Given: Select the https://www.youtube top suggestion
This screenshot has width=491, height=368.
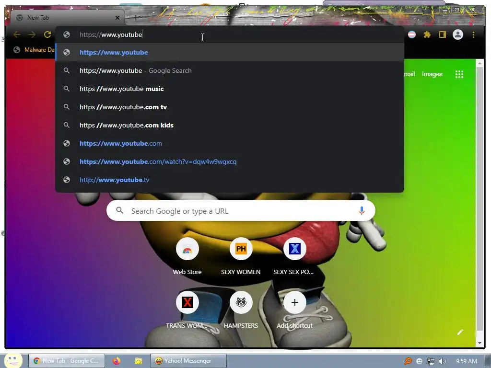Looking at the screenshot, I should point(230,52).
